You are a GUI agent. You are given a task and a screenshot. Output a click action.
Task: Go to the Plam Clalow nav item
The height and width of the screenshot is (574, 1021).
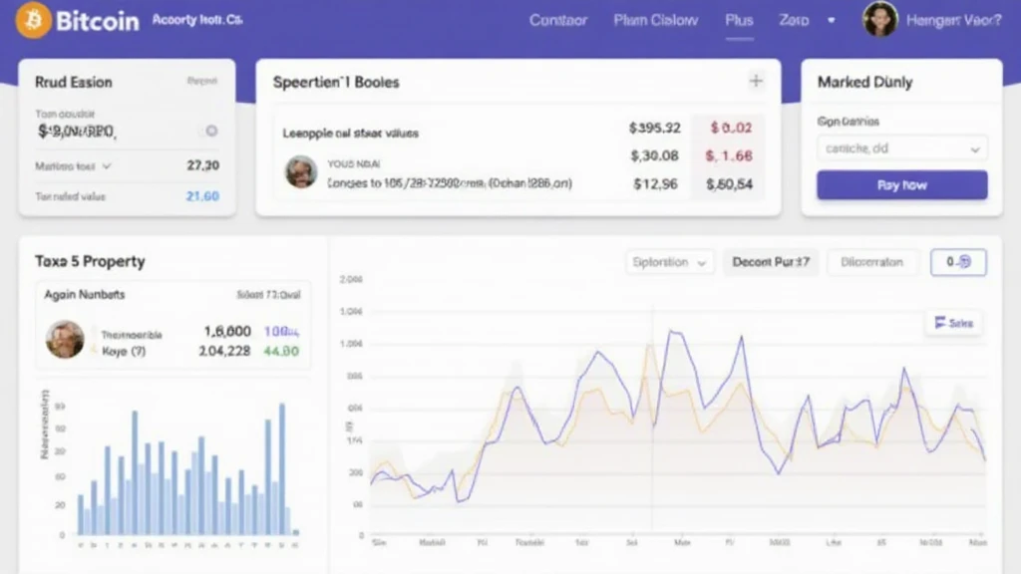tap(655, 21)
